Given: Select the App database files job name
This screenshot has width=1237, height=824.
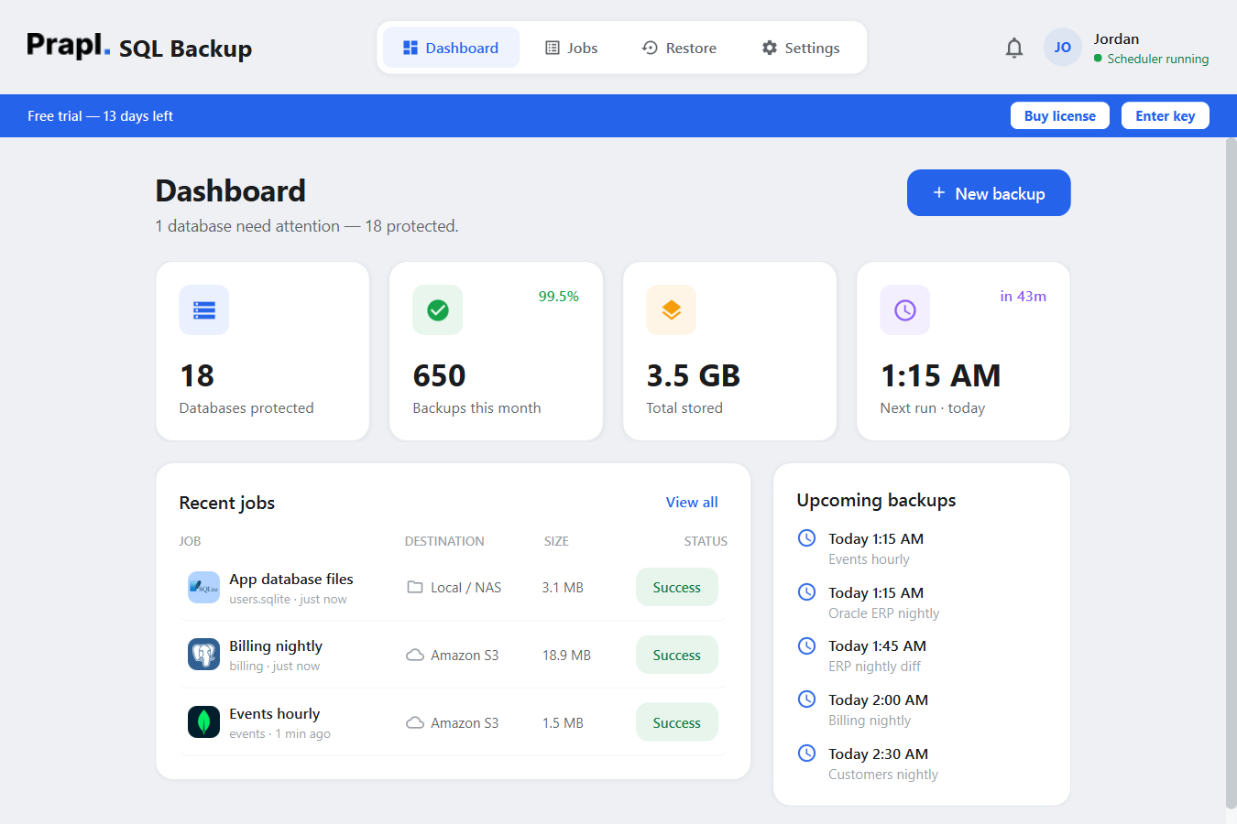Looking at the screenshot, I should [291, 580].
